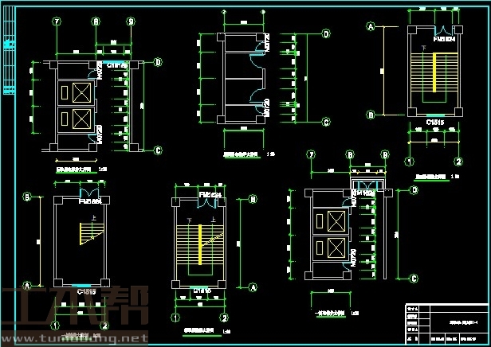Image resolution: width=491 pixels, height=347 pixels.
Task: Click axis bubble A right of bottom-middle stair plan
Action: [x=252, y=287]
